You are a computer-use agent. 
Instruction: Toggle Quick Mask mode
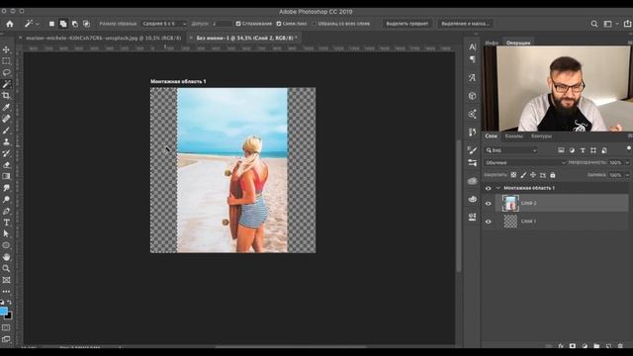pos(6,327)
